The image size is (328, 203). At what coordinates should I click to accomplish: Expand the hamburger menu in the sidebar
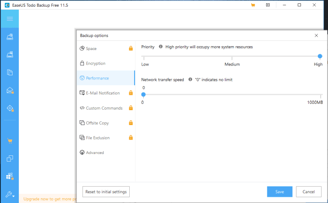pos(10,19)
